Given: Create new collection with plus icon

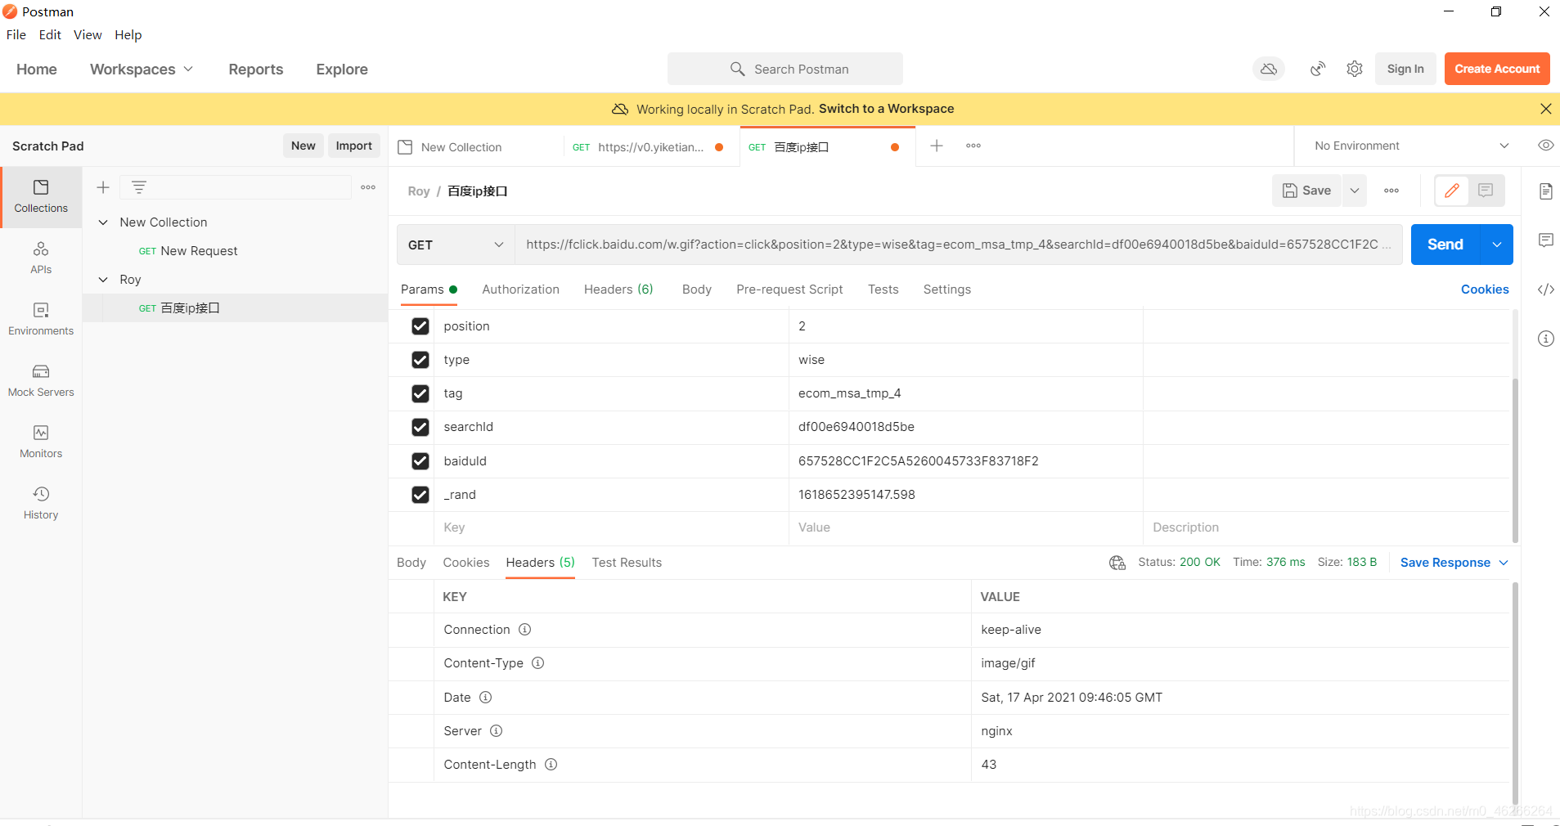Looking at the screenshot, I should click(x=103, y=187).
